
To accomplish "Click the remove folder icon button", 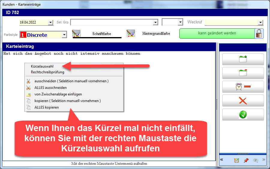I will [243, 73].
